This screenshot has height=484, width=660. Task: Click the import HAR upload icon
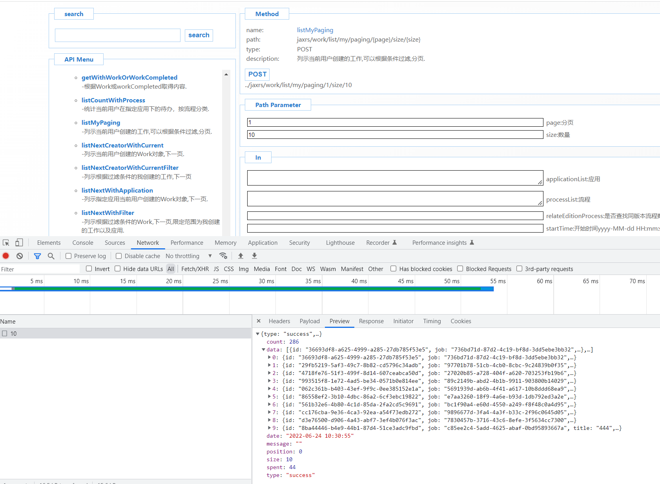(x=241, y=256)
